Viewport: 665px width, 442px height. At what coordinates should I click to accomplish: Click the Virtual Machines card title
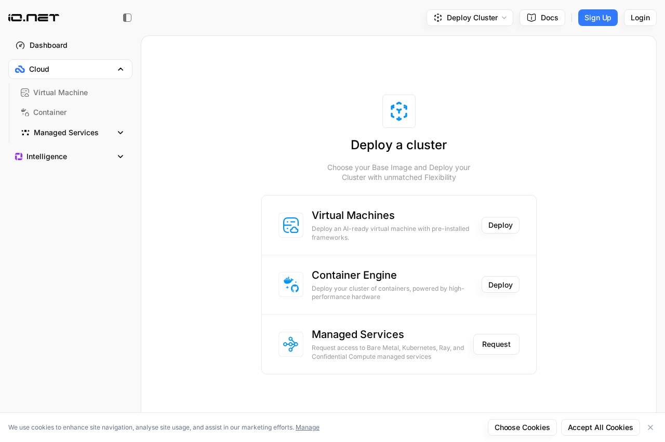(x=353, y=215)
